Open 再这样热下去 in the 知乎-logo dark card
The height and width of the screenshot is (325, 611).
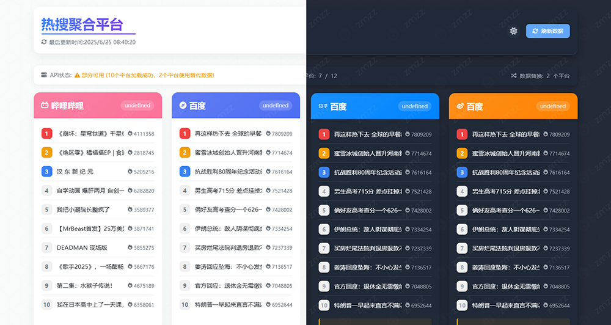point(368,134)
